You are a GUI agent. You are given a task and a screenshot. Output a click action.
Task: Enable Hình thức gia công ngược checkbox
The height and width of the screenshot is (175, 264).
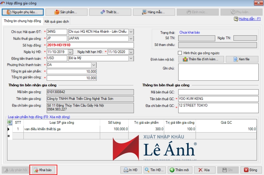(180, 53)
